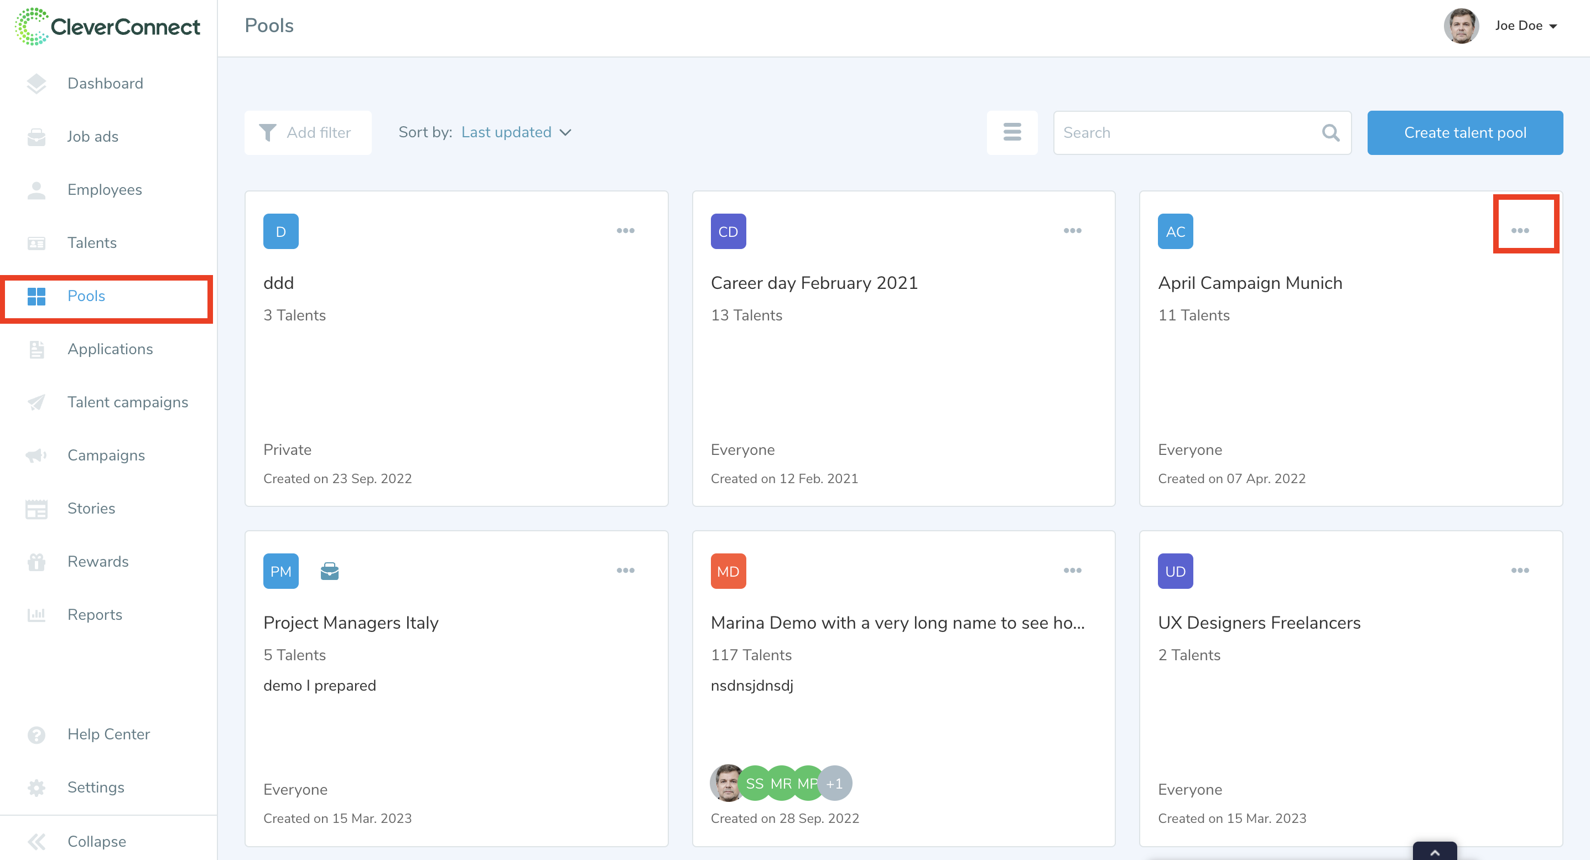Click the search magnifier icon
This screenshot has width=1590, height=860.
[1331, 133]
